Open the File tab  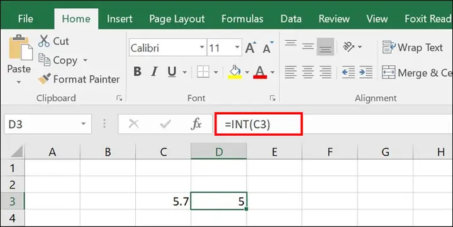click(x=25, y=19)
